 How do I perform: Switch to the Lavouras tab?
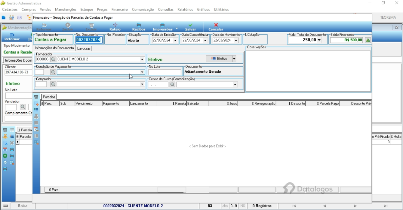84,48
